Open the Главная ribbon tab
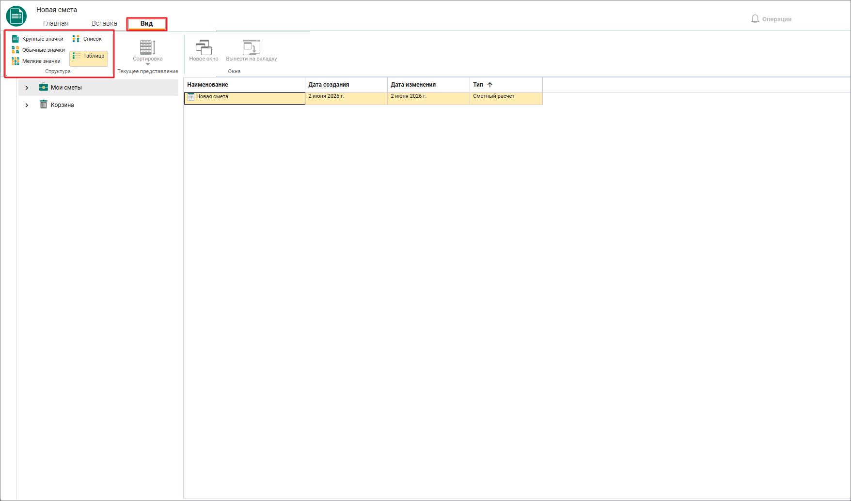 (x=56, y=23)
